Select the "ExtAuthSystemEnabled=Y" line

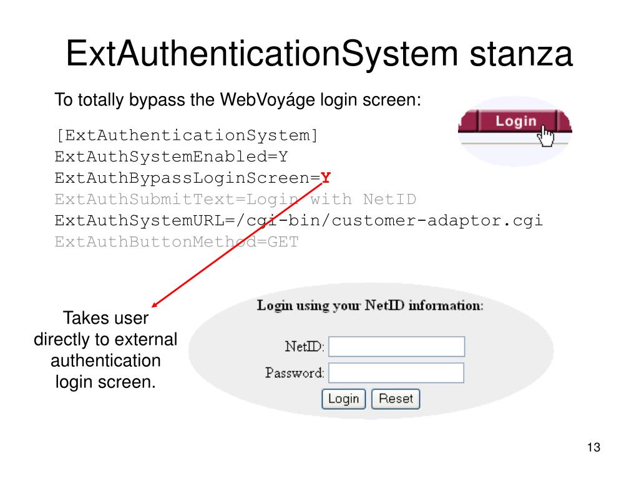point(171,157)
